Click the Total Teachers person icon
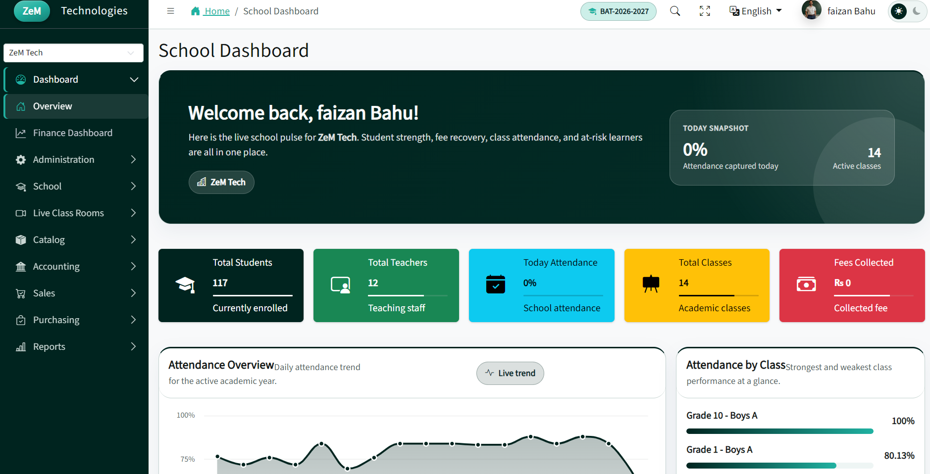 point(341,284)
